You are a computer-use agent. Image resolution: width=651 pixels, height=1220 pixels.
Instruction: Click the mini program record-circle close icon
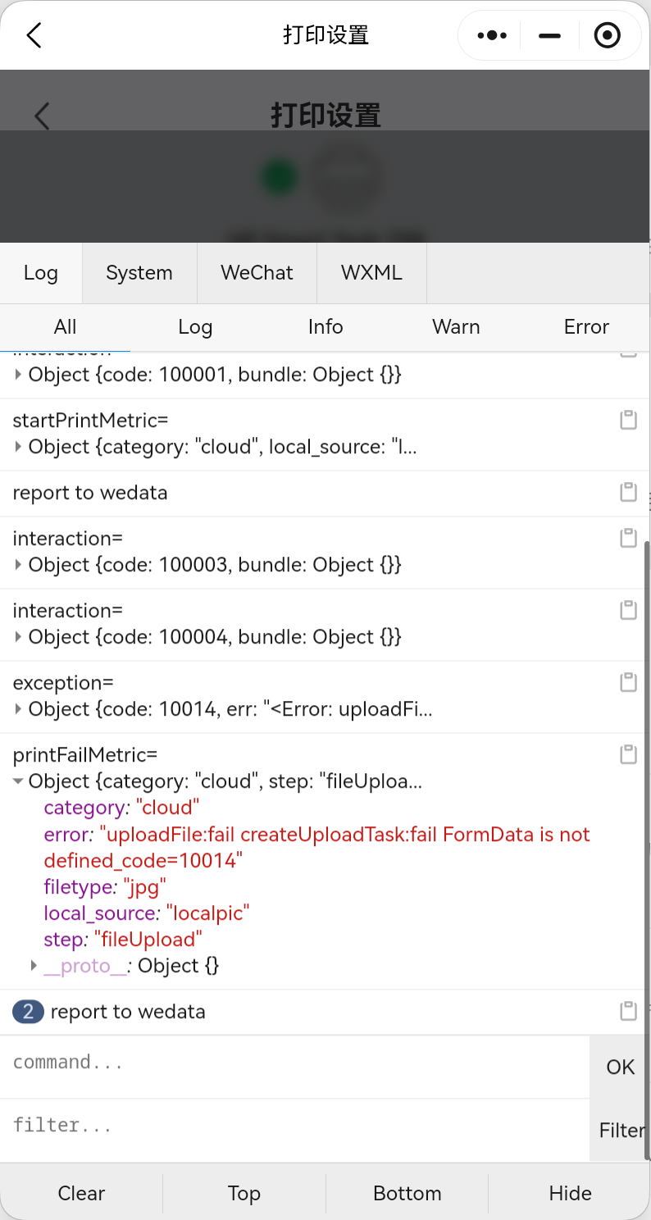pyautogui.click(x=607, y=35)
